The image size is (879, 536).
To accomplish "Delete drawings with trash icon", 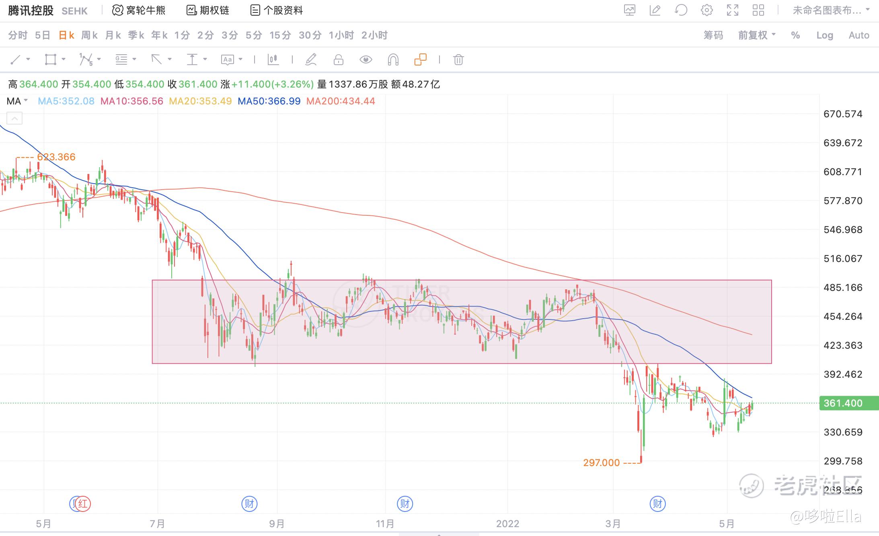I will (x=458, y=60).
